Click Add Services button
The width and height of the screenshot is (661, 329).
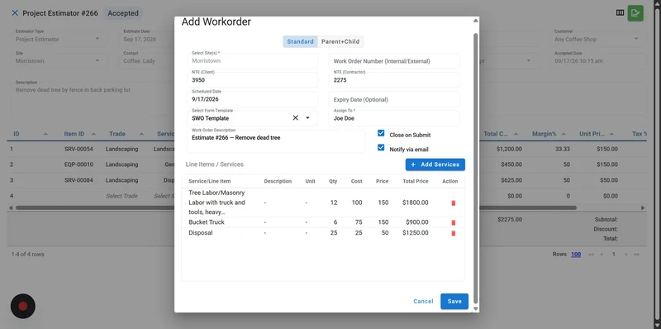435,164
